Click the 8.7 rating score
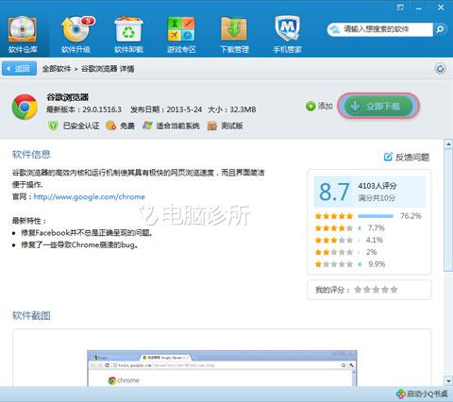The height and width of the screenshot is (402, 453). [334, 192]
